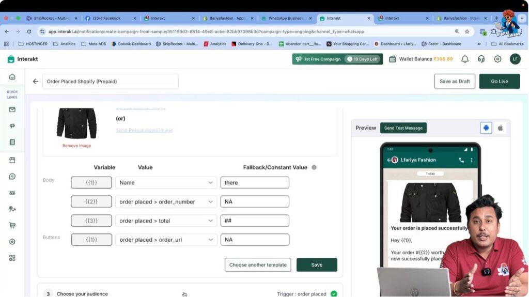Reload the page in browser
This screenshot has width=529, height=297.
pos(29,32)
